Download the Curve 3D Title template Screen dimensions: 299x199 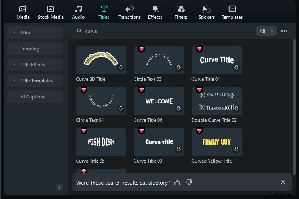[x=121, y=68]
